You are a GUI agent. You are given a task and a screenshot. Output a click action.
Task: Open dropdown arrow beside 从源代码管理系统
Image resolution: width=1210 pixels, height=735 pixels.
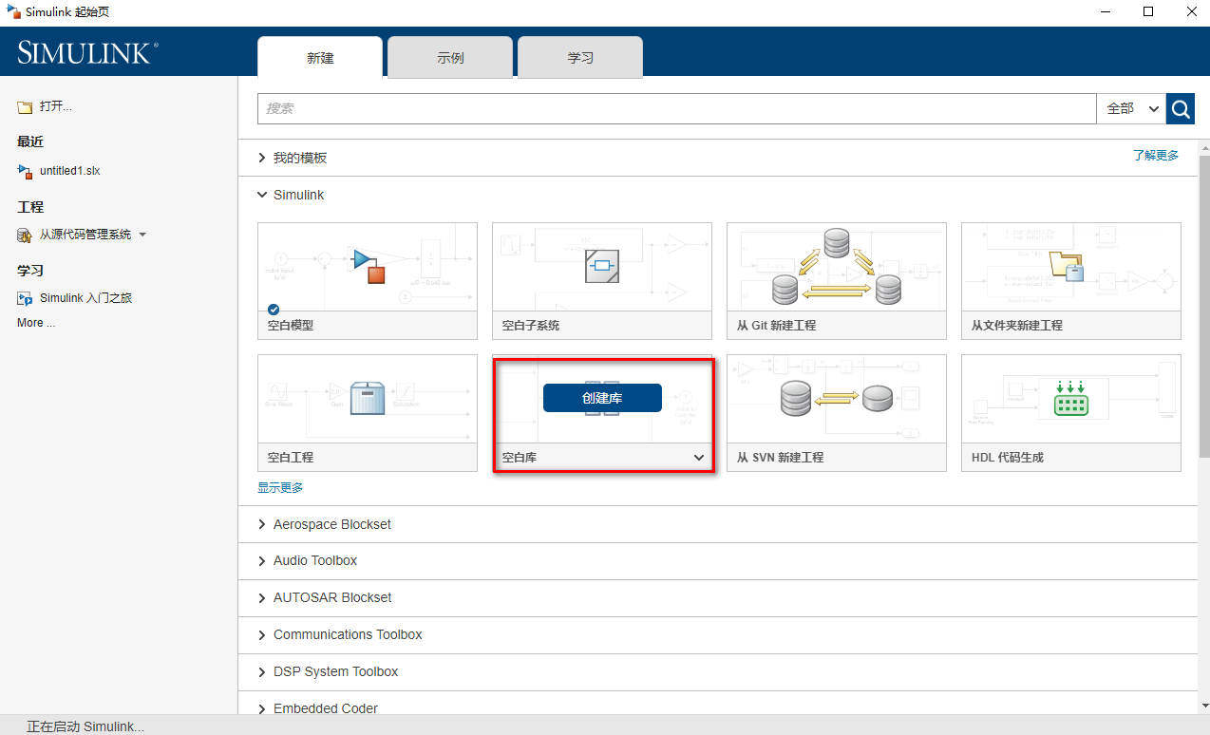click(142, 235)
